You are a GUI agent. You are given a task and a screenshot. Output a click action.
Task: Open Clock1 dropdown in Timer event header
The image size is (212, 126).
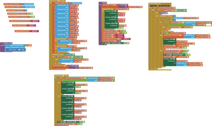[61, 76]
